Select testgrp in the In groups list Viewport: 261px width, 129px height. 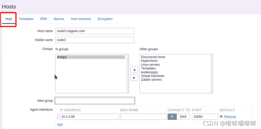91,57
